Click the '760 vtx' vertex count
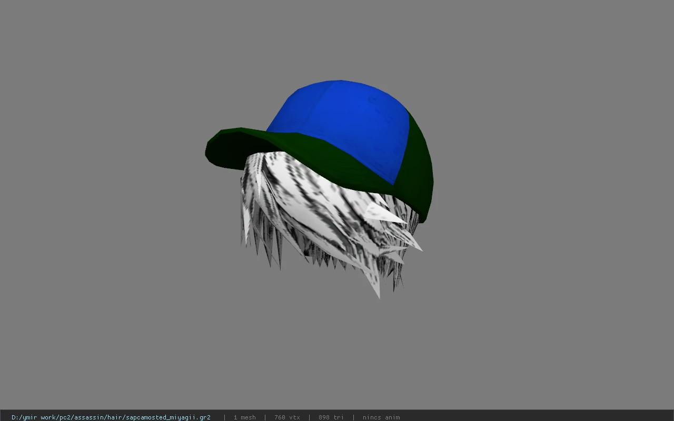The image size is (674, 421). click(x=287, y=417)
